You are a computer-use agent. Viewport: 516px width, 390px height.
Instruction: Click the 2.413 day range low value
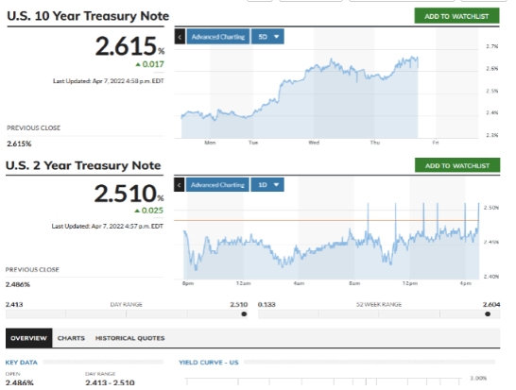pos(14,304)
